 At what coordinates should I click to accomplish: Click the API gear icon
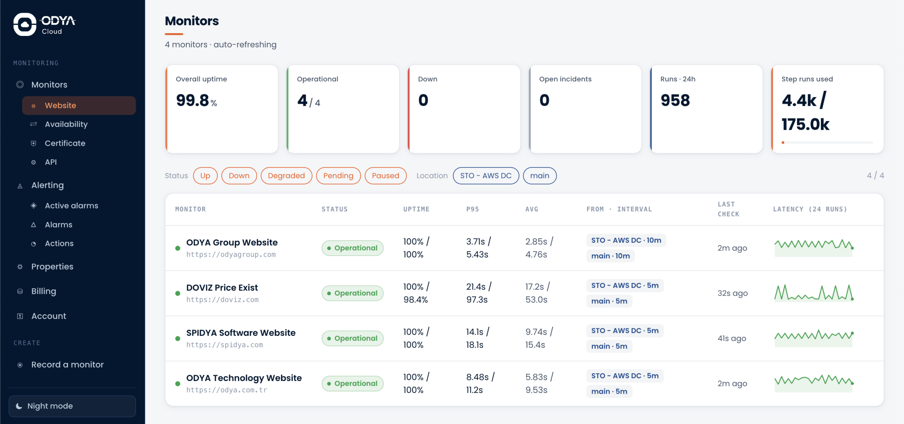click(34, 162)
